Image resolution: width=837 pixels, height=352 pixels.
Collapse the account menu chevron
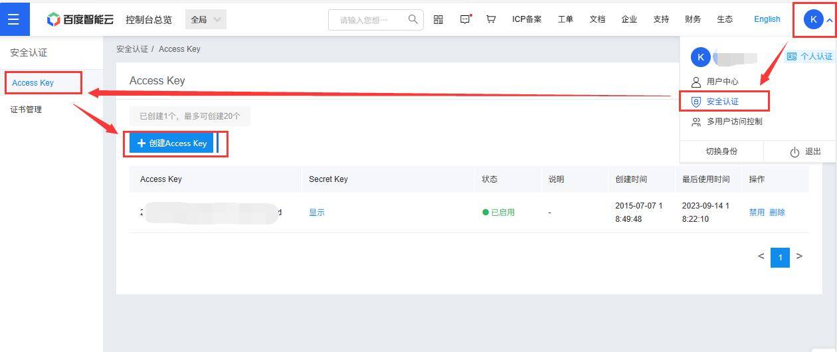(x=829, y=21)
